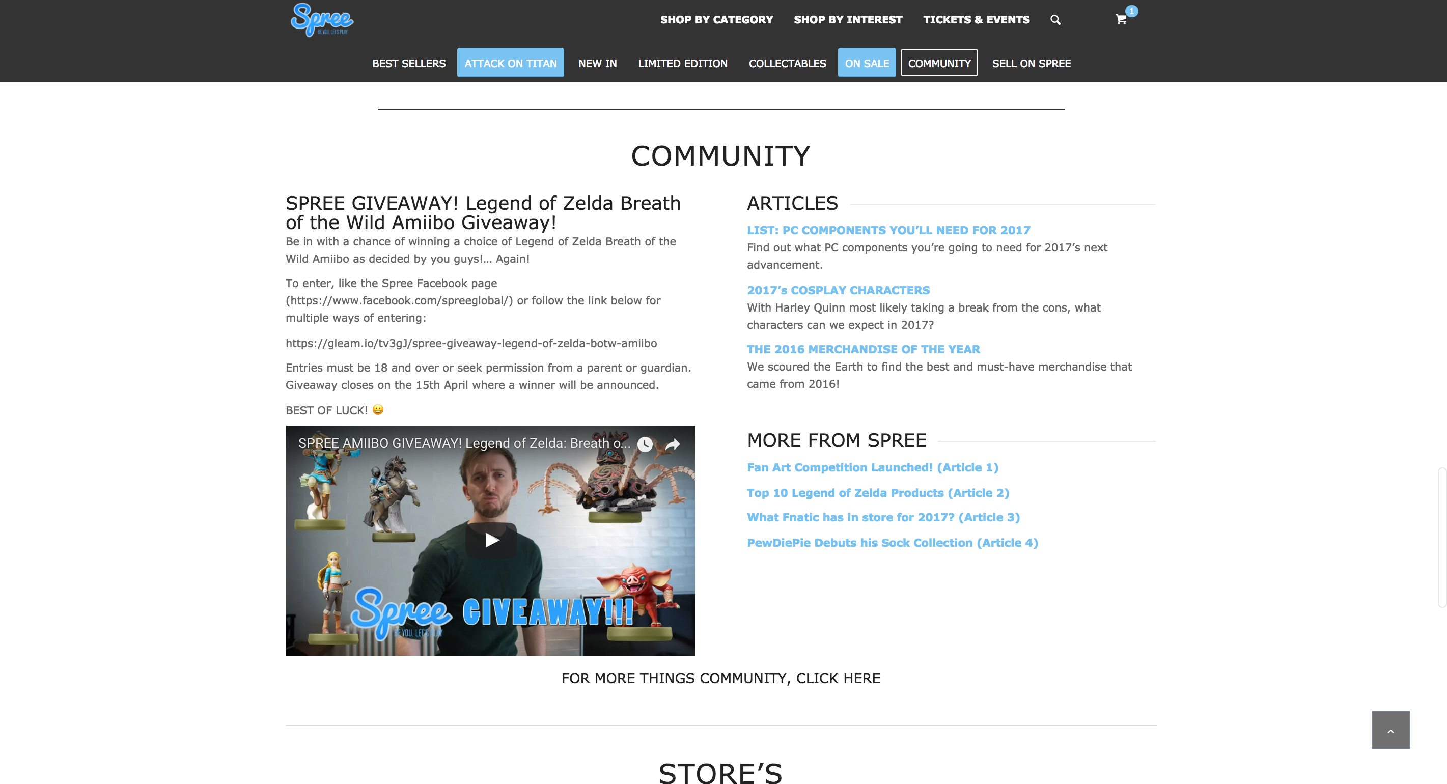The height and width of the screenshot is (784, 1447).
Task: Play the Spree Amiibo giveaway video
Action: pos(491,540)
